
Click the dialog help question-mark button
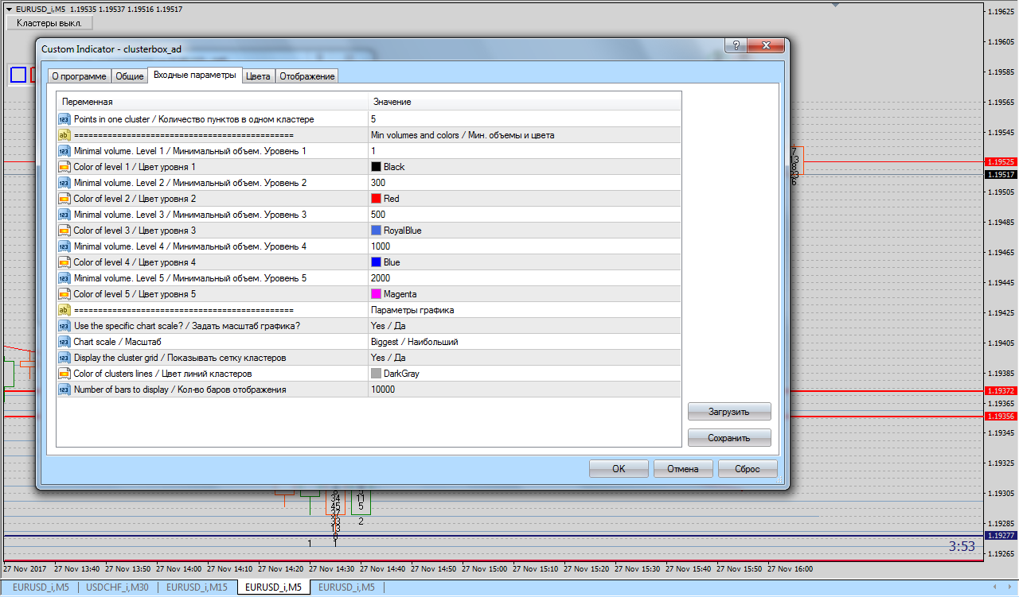(x=736, y=46)
